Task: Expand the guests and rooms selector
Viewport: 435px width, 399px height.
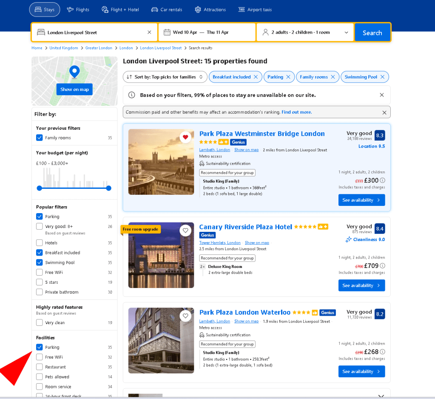Action: coord(305,32)
